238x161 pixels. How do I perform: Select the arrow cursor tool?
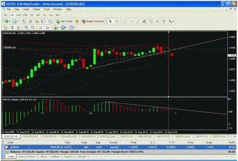tap(110, 21)
